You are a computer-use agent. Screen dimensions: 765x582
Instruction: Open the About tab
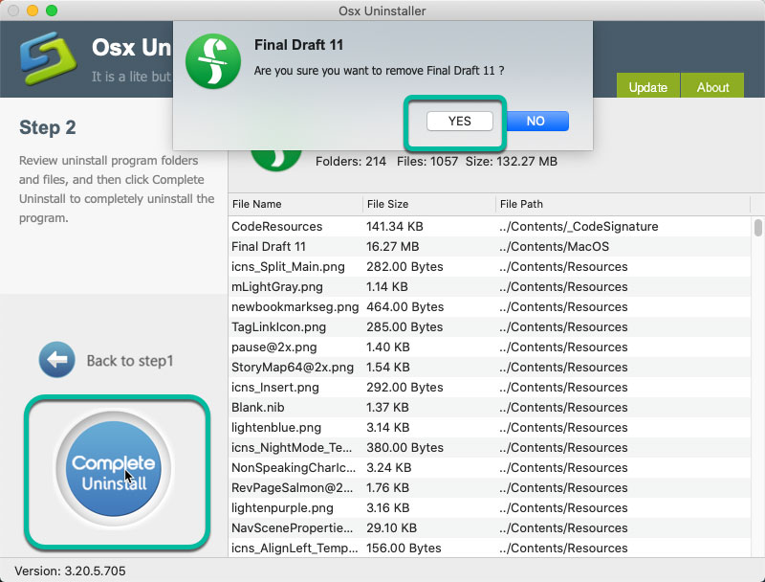[712, 87]
